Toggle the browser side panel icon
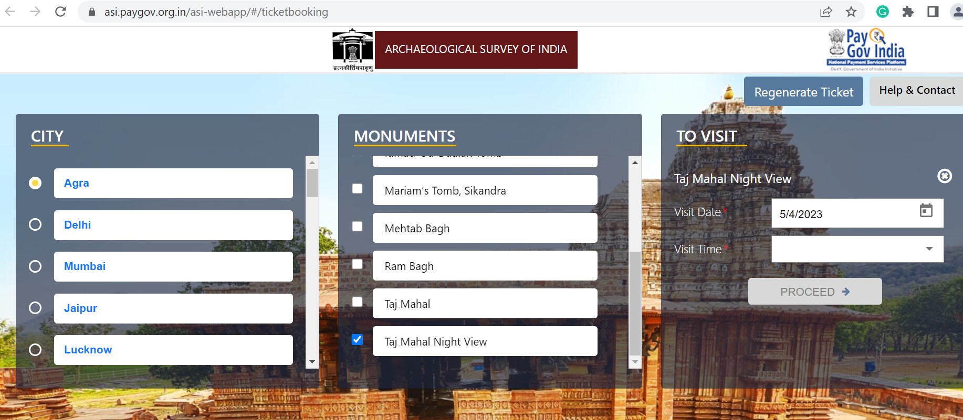Screen dimensions: 963x420 click(x=933, y=12)
